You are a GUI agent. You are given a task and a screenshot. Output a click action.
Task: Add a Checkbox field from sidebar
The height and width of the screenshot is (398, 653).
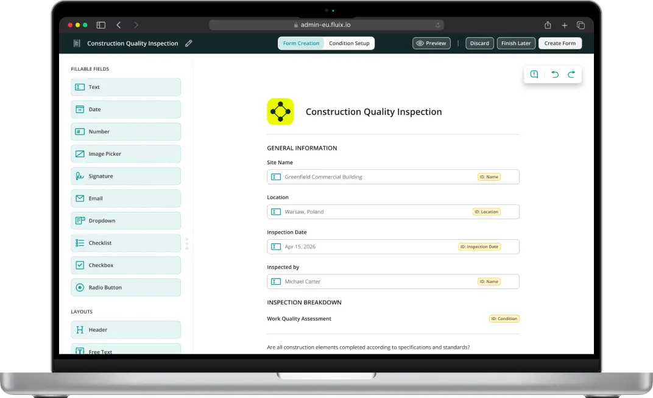126,265
